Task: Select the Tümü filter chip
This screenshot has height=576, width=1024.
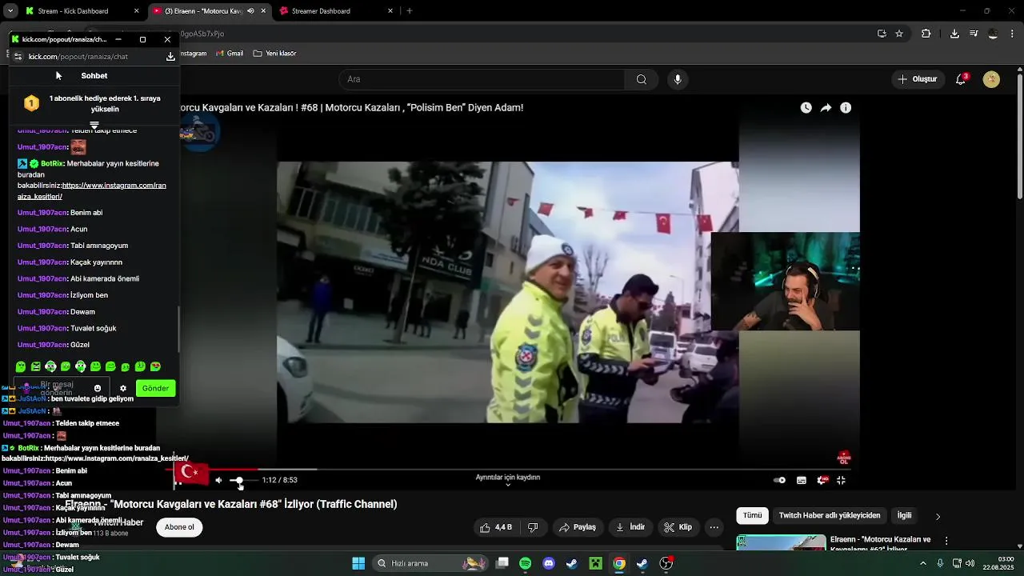Action: [753, 516]
